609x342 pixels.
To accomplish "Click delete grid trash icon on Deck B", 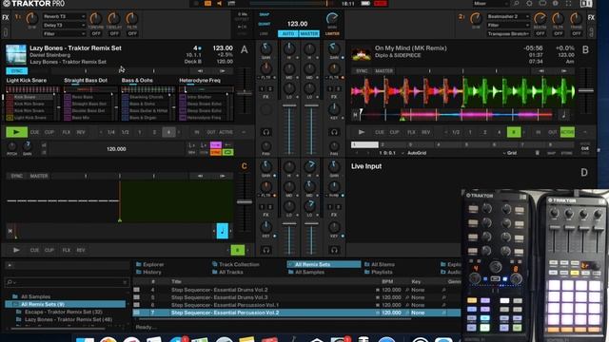I will [x=537, y=153].
